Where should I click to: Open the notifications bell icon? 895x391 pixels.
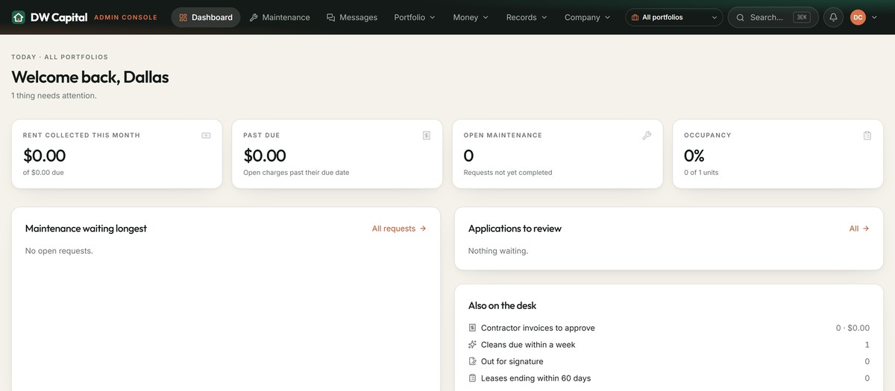833,17
